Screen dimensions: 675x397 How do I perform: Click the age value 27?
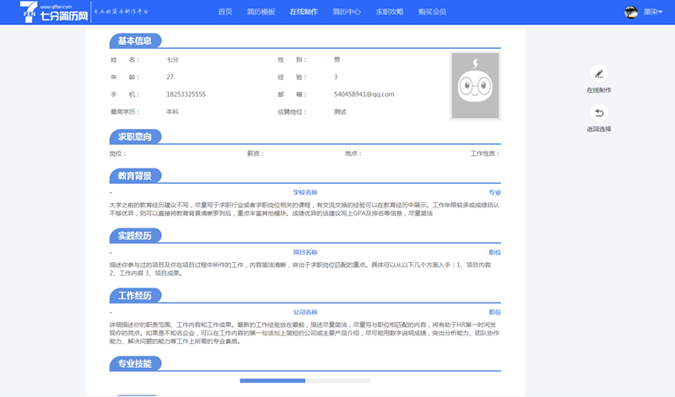170,77
